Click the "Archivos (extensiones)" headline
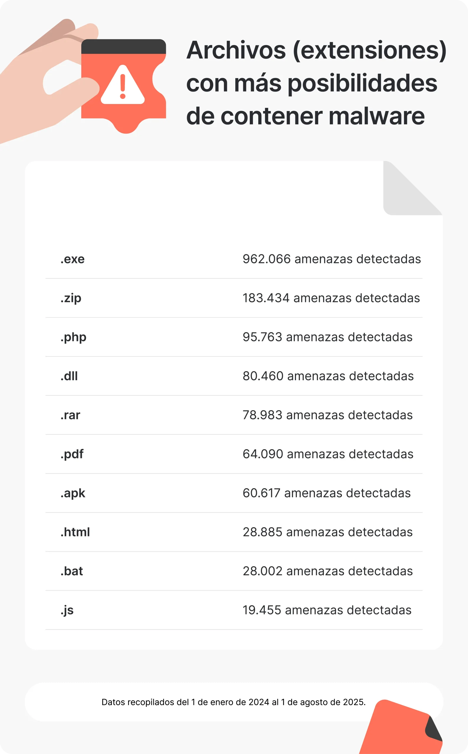This screenshot has width=468, height=754. [316, 50]
